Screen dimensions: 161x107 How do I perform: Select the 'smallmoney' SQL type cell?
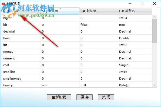(x=21, y=79)
